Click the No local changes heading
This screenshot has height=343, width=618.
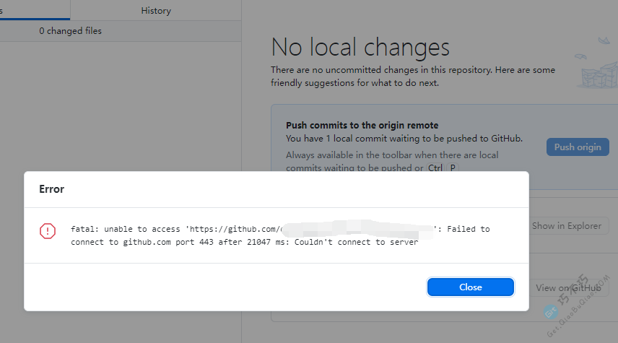point(360,48)
